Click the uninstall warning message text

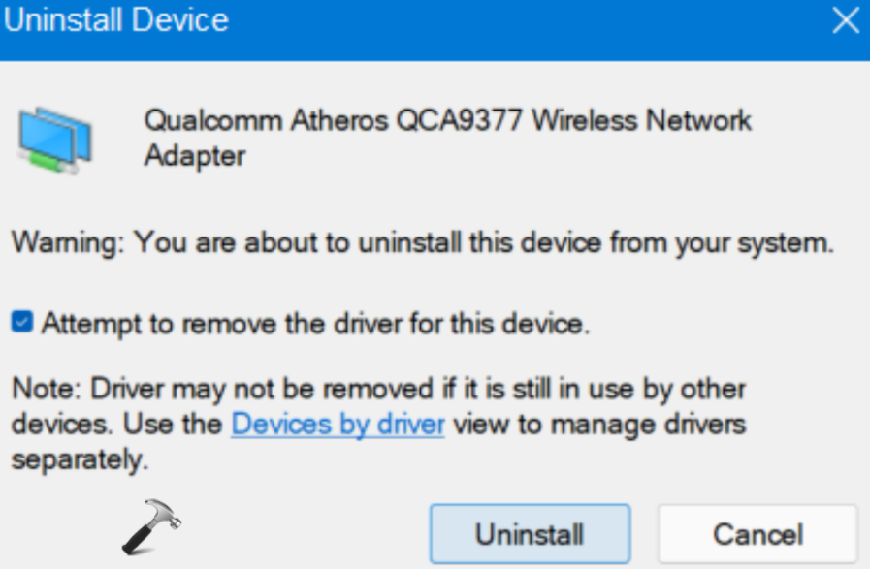[x=423, y=242]
